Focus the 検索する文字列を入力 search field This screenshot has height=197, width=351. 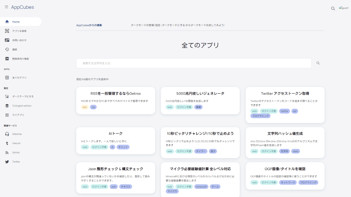pyautogui.click(x=194, y=63)
